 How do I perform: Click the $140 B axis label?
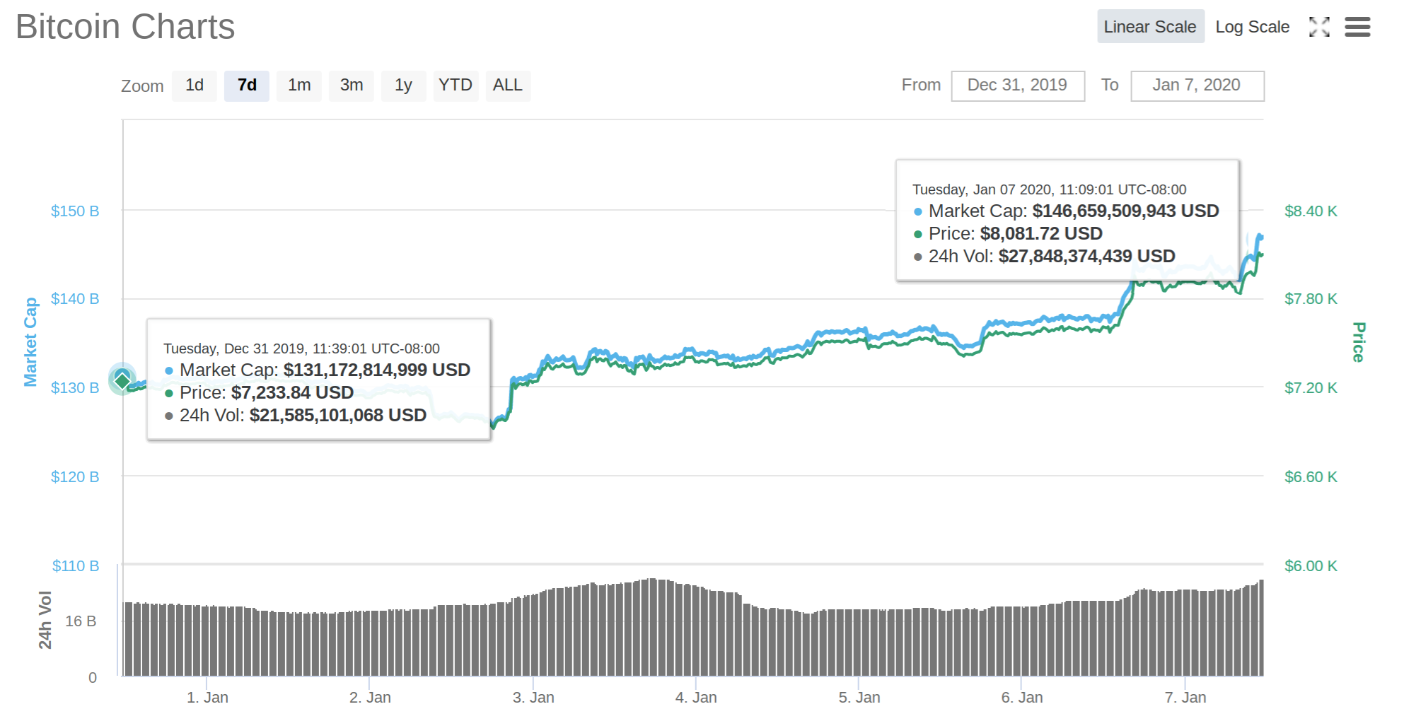pyautogui.click(x=75, y=299)
